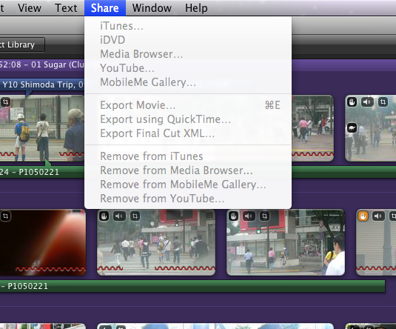
Task: Click speaker icon on the clip with the turtle
Action: click(x=367, y=102)
